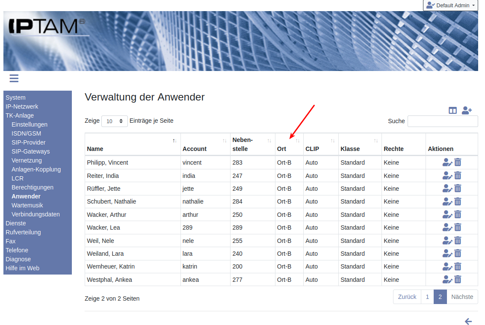Click the Suche search field

click(x=442, y=121)
